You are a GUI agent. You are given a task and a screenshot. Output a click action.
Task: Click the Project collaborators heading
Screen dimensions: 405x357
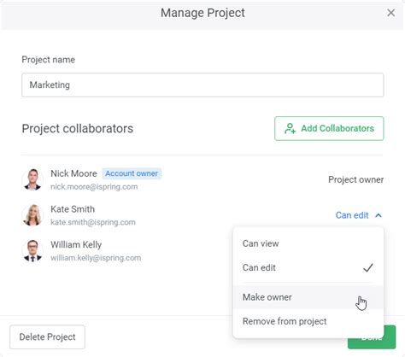[x=78, y=128]
